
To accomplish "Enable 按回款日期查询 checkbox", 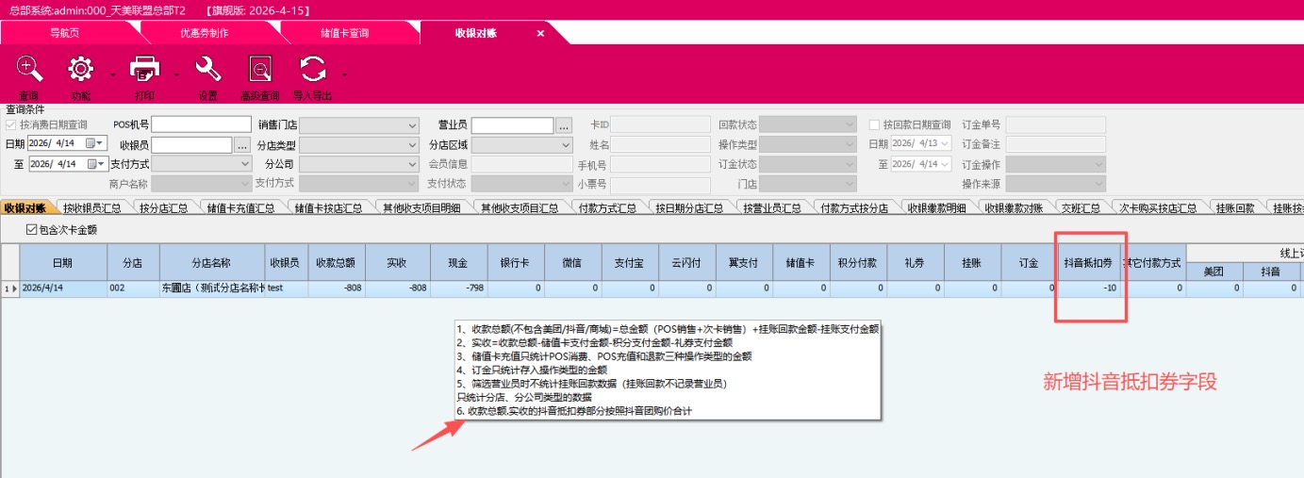I will pos(875,124).
